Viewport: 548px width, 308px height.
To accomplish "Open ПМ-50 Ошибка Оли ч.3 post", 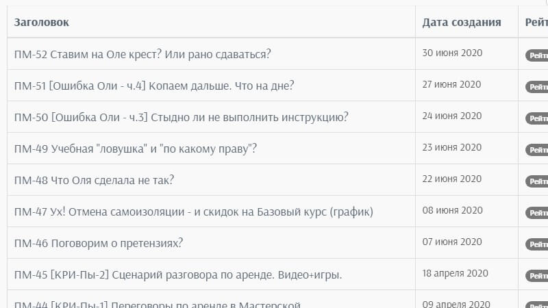I will (181, 117).
